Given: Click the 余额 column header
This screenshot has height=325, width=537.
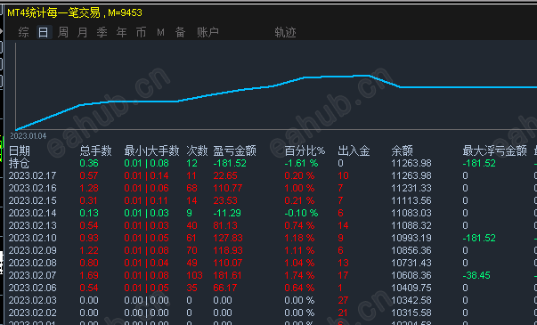Looking at the screenshot, I should pyautogui.click(x=402, y=150).
